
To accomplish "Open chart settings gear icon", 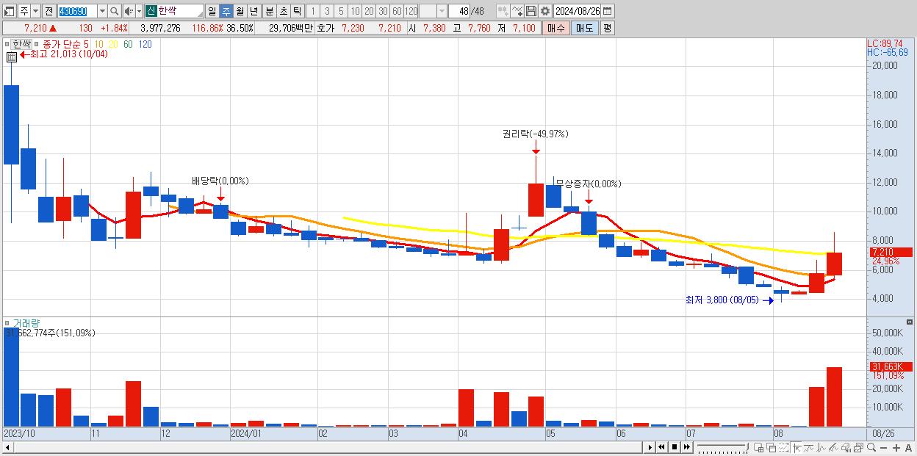I will 545,11.
